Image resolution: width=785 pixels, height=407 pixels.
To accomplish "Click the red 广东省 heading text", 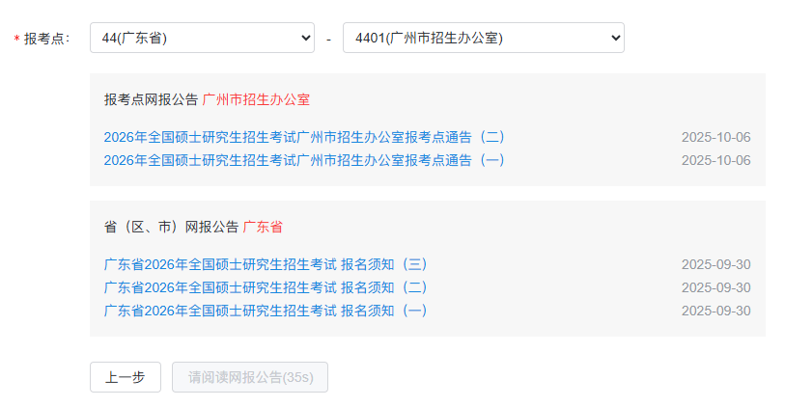I will click(x=263, y=227).
